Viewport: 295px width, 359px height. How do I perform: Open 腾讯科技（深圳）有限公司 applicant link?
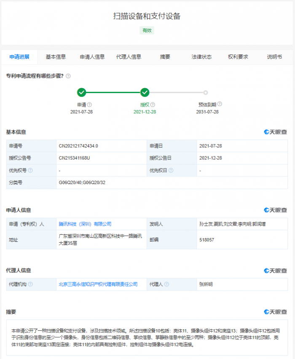(x=85, y=224)
